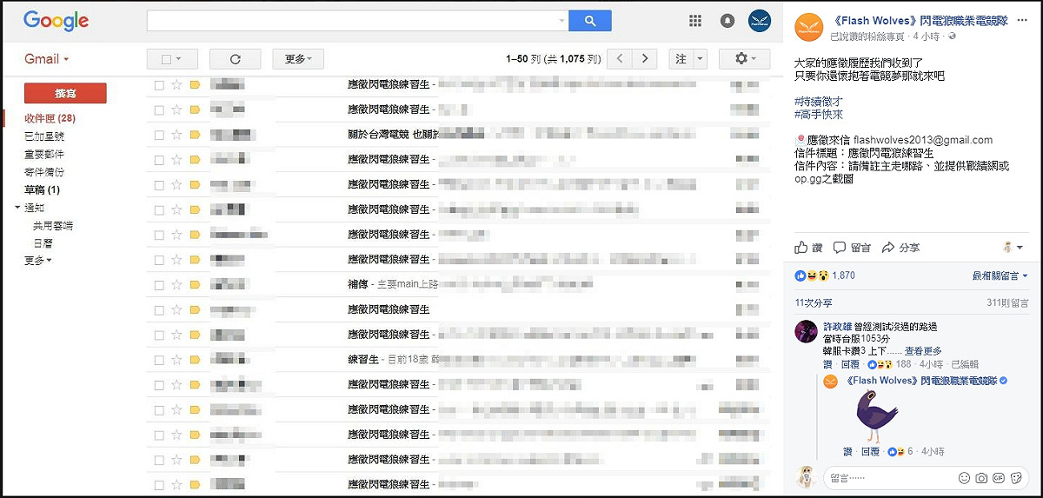Open the 重要郵件 folder
1043x498 pixels.
pyautogui.click(x=43, y=154)
